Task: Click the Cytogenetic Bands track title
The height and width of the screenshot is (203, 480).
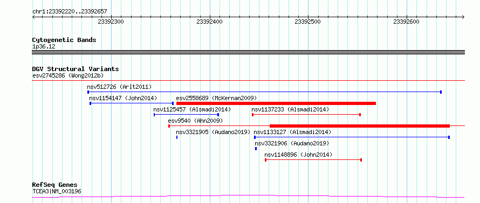Action: 64,40
